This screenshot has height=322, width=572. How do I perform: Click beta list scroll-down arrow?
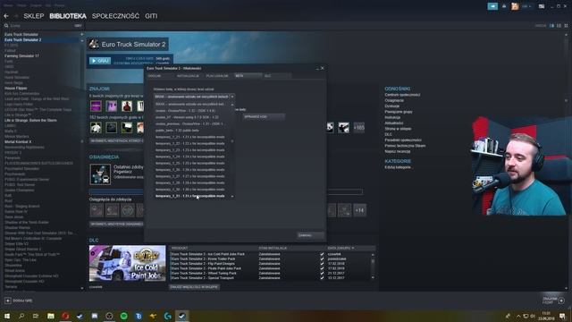[x=232, y=197]
